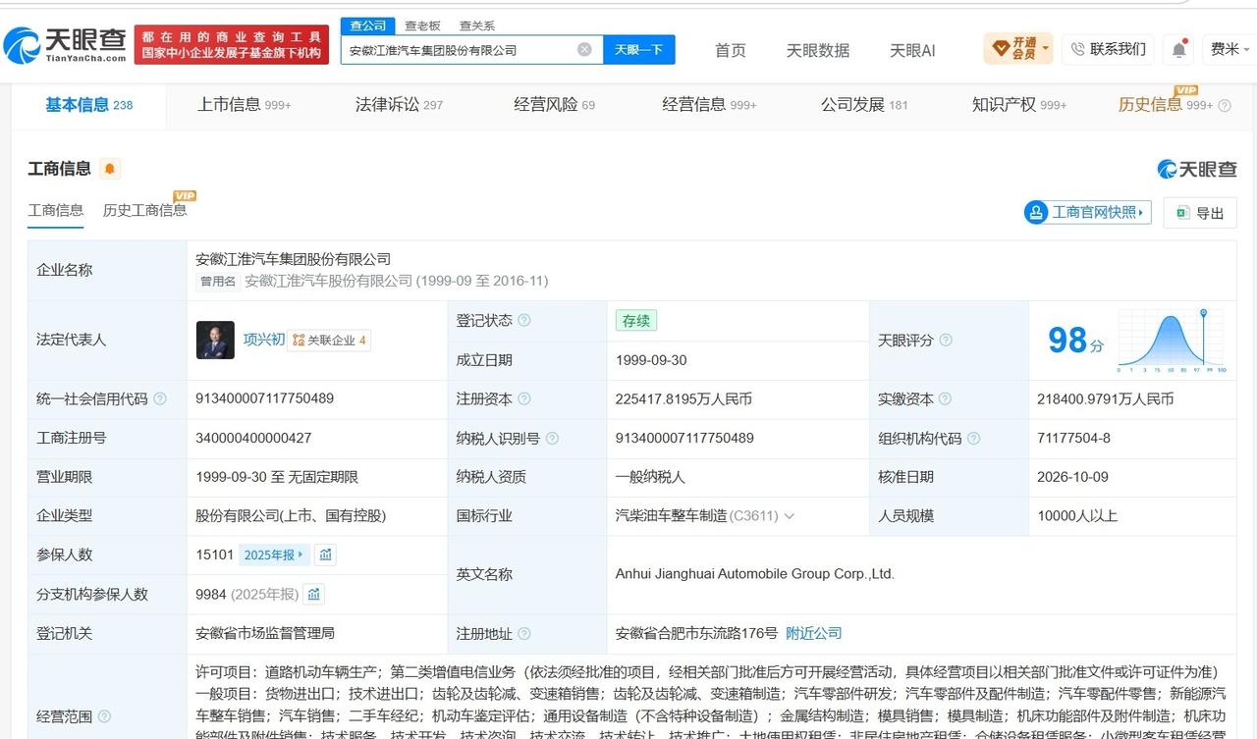Click the orange alert bell beside 工商信息
The height and width of the screenshot is (739, 1257).
[110, 169]
